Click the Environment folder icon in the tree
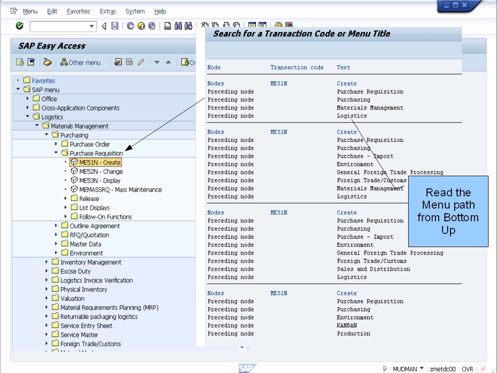This screenshot has width=497, height=373. coord(65,253)
